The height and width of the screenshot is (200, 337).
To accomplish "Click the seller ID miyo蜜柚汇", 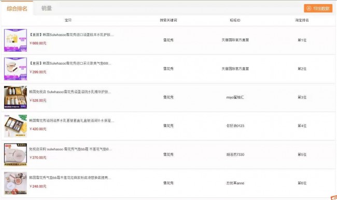I will (235, 97).
